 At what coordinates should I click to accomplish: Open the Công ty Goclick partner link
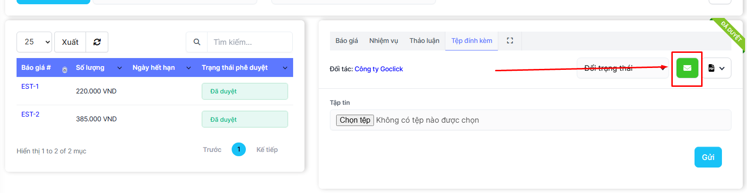point(379,69)
